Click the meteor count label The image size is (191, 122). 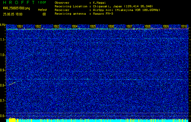tap(43, 10)
